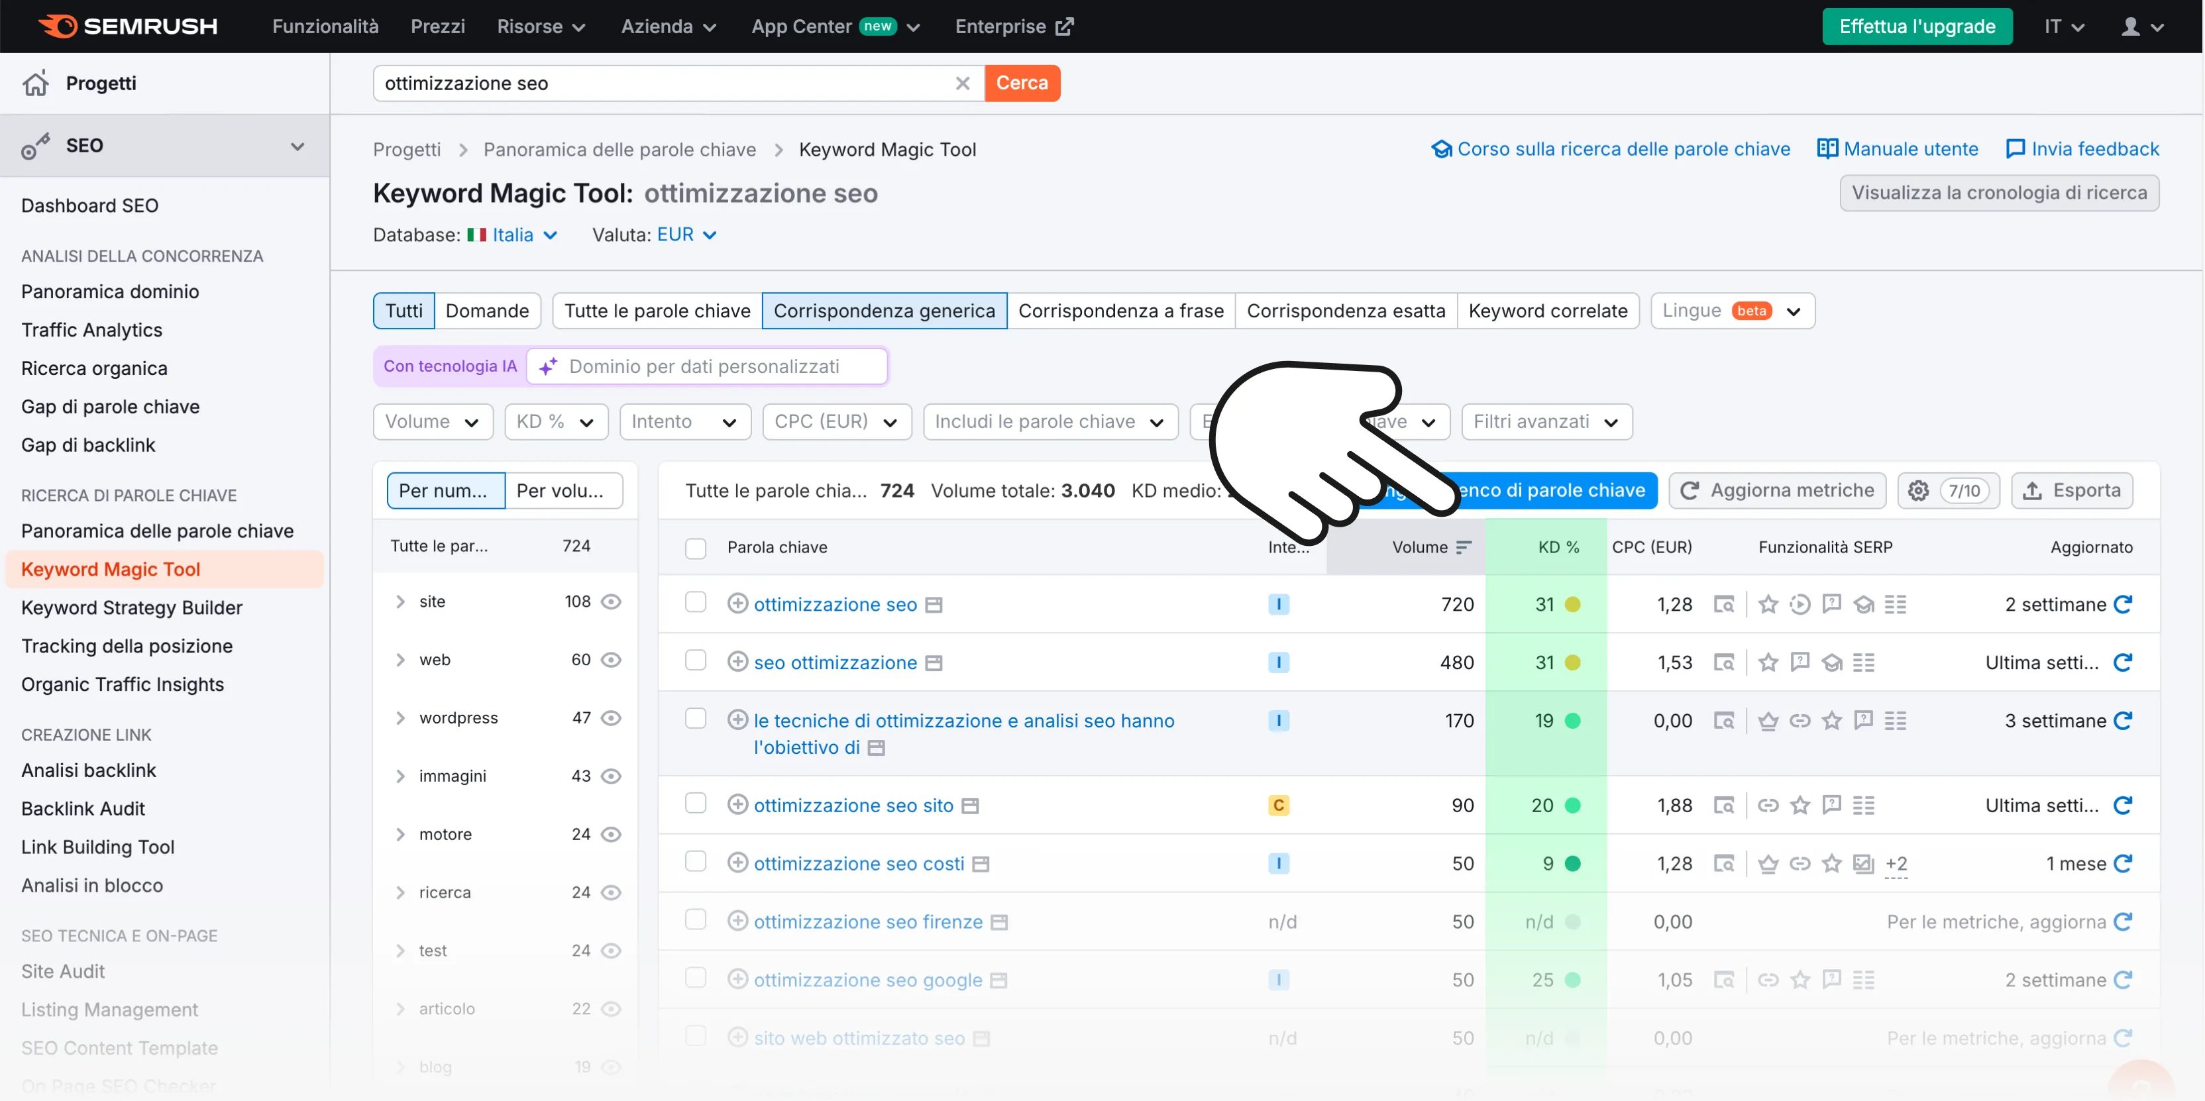Clear the search field with X icon
The width and height of the screenshot is (2205, 1101).
coord(962,83)
